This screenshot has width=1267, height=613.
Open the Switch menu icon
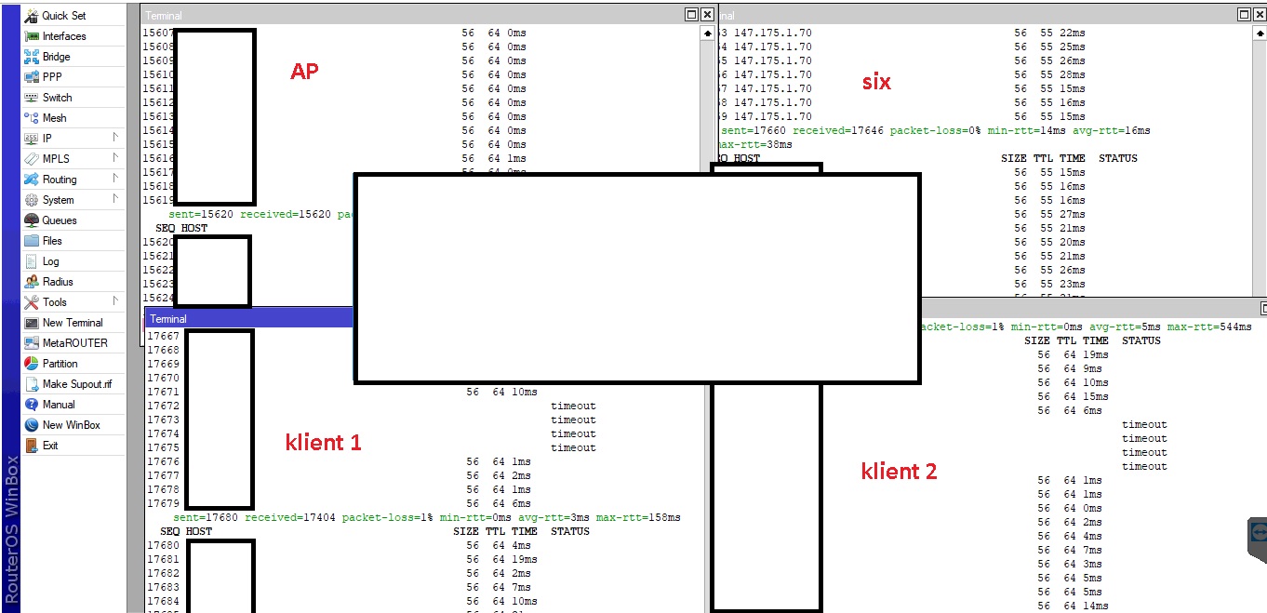[31, 98]
